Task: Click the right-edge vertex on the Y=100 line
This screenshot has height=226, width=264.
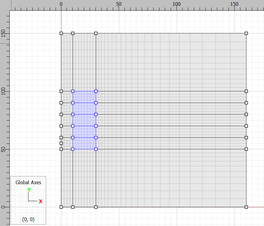Action: click(246, 91)
